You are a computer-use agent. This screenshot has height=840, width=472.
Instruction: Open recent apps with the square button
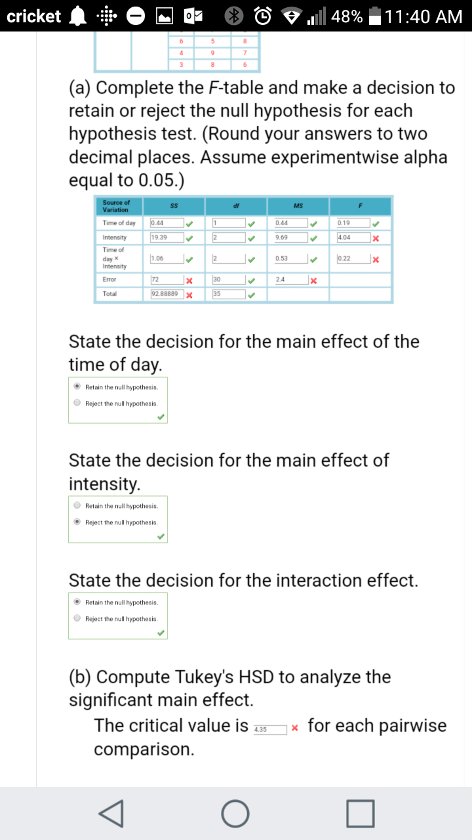click(362, 814)
